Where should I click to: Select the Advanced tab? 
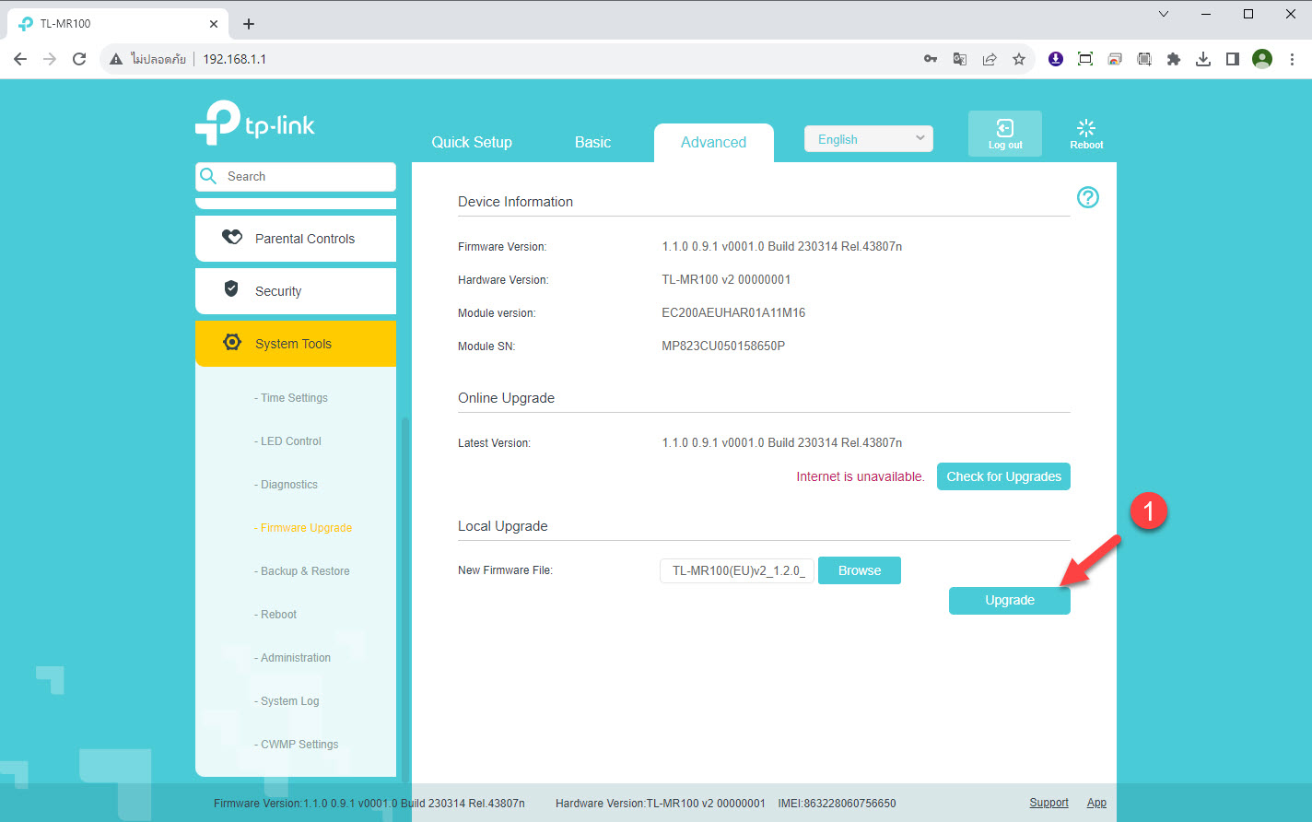click(713, 142)
